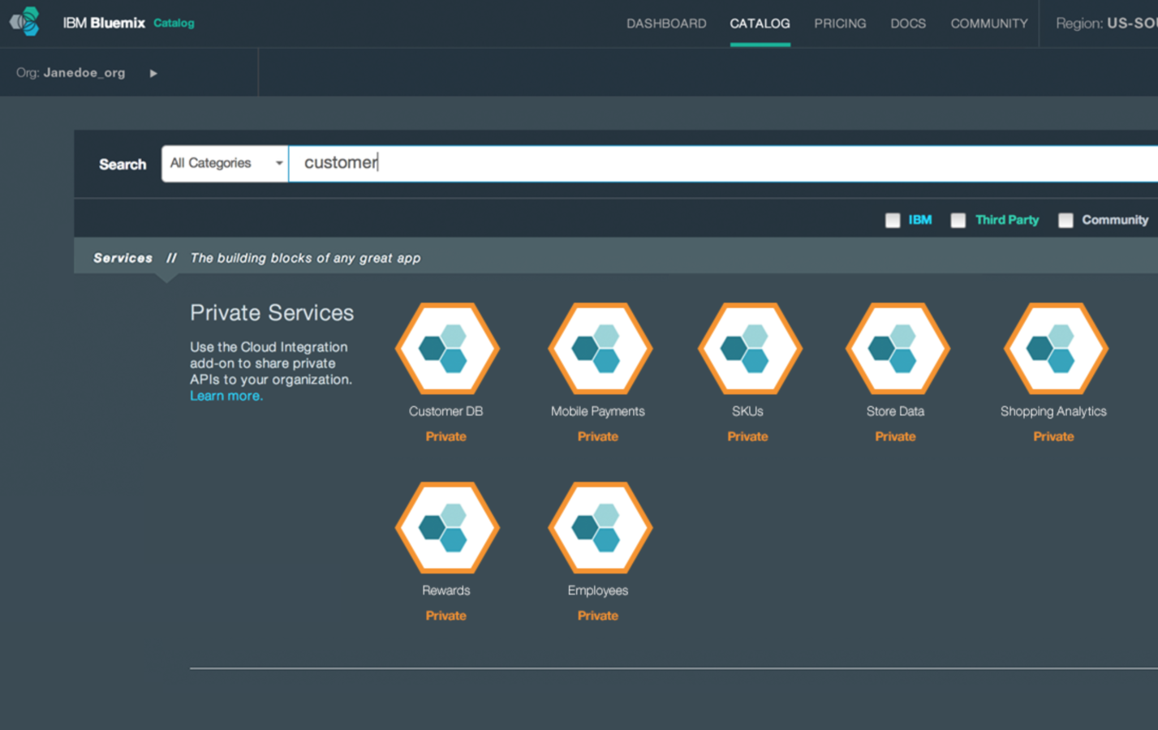Screen dimensions: 1158x730
Task: Click the Catalog label beside Bluemix
Action: click(x=174, y=23)
